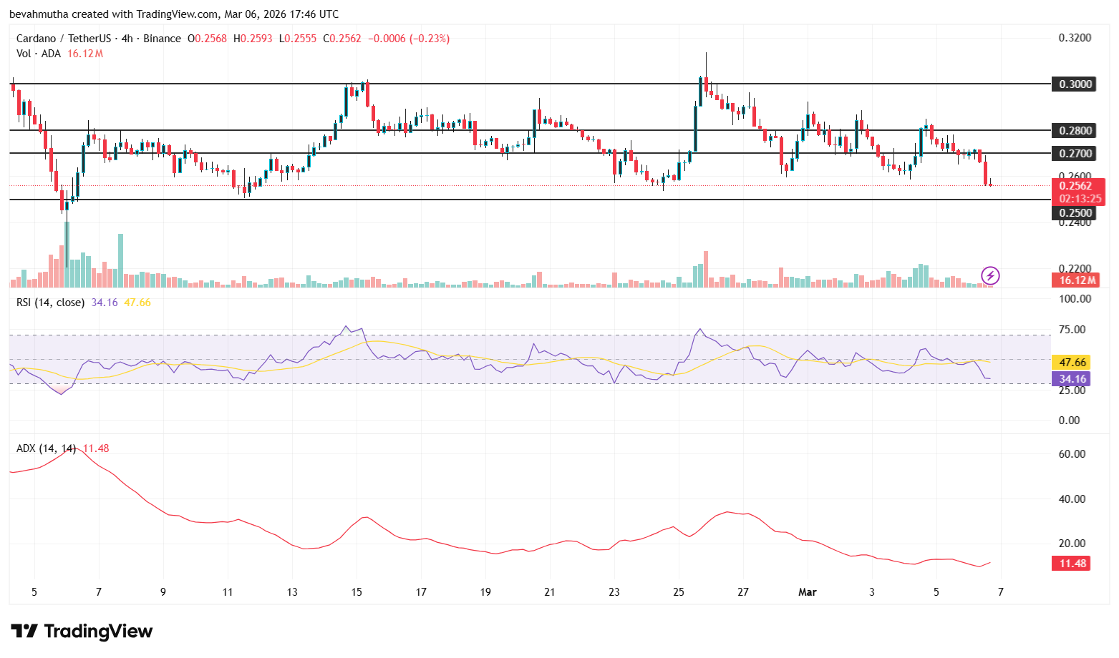Viewport: 1119px width, 658px height.
Task: Click Mar on the date axis
Action: click(x=807, y=592)
